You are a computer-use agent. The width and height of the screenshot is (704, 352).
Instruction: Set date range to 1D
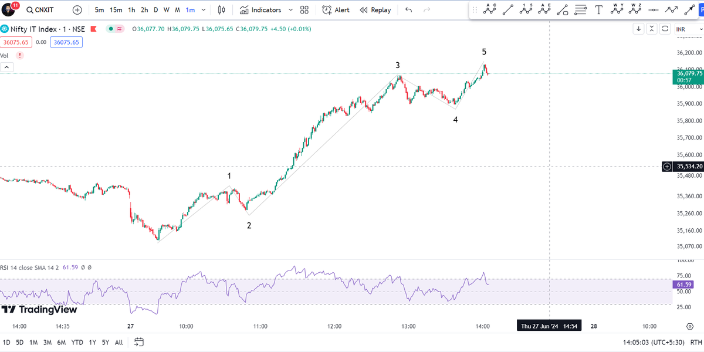(x=6, y=342)
